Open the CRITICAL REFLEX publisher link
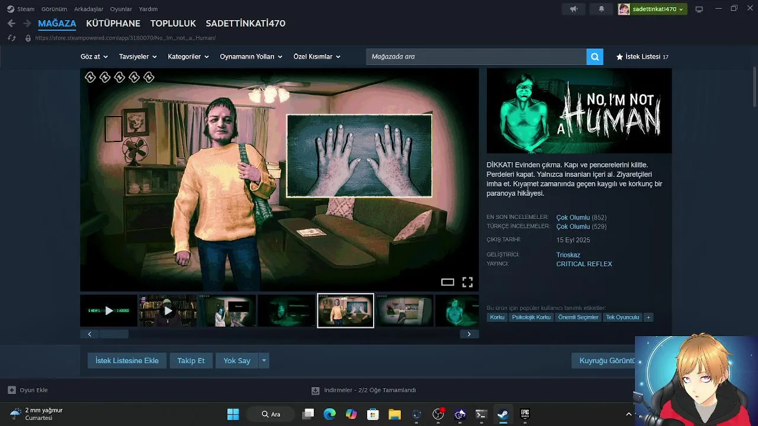Viewport: 758px width, 426px height. tap(584, 264)
